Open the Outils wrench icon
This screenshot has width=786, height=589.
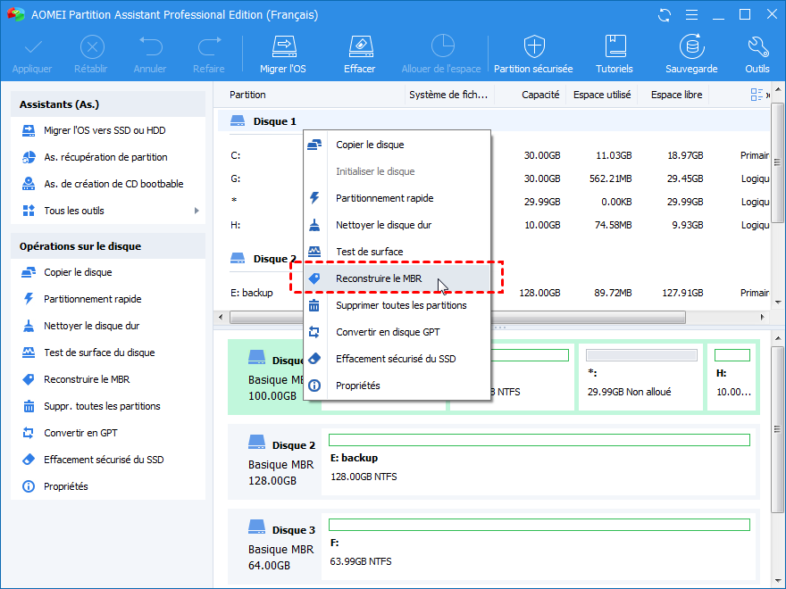coord(757,47)
